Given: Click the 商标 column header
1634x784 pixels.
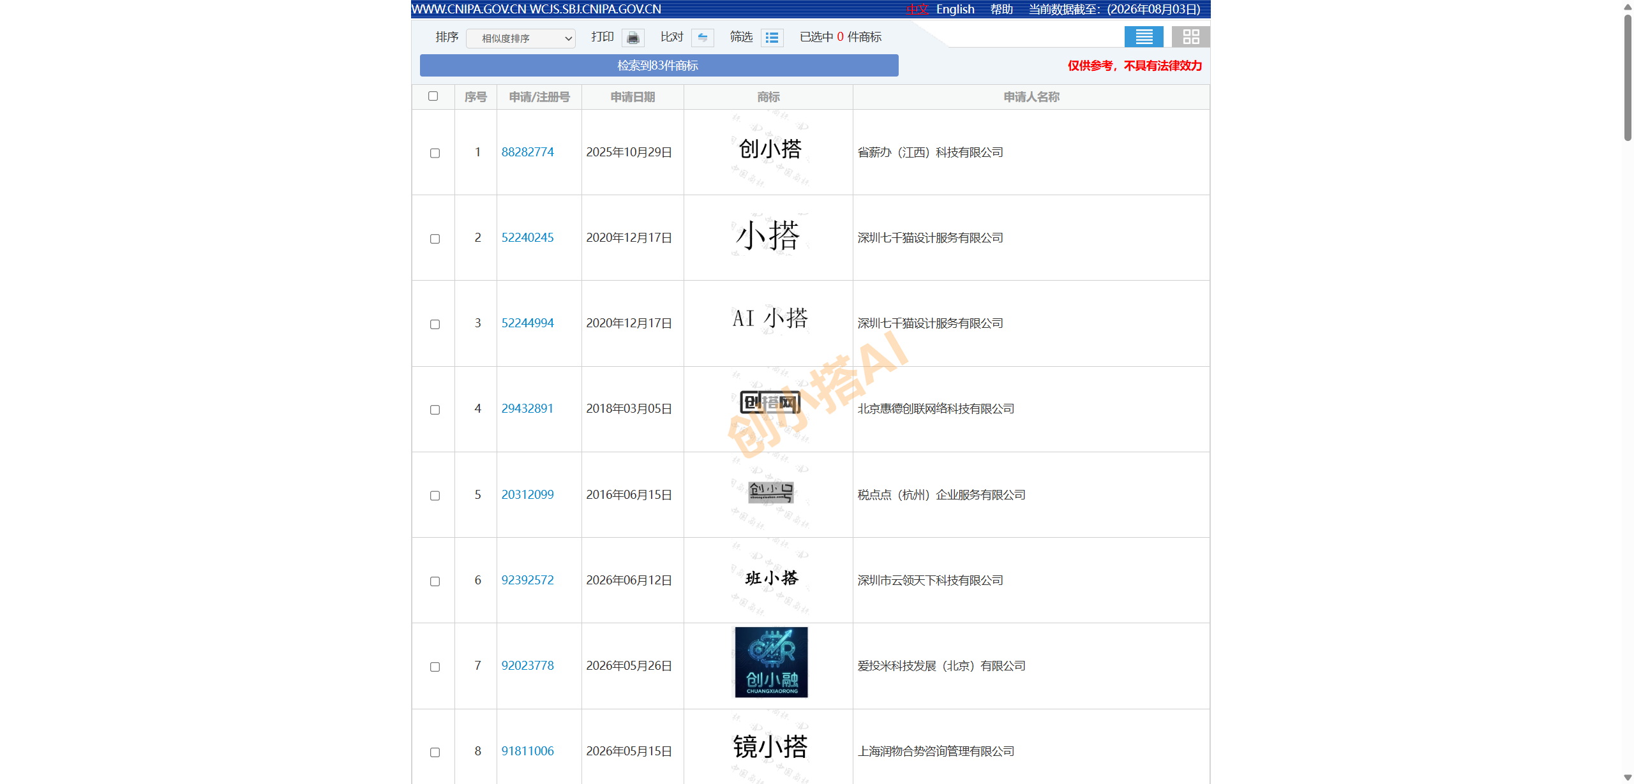Looking at the screenshot, I should 768,97.
